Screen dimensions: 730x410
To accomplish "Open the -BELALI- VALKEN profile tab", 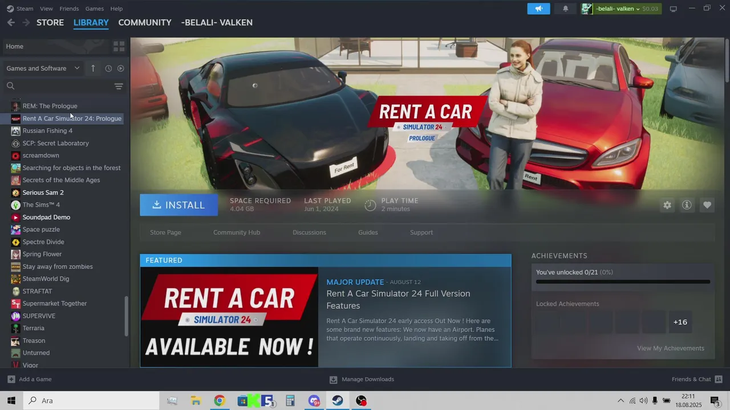I will coord(217,22).
